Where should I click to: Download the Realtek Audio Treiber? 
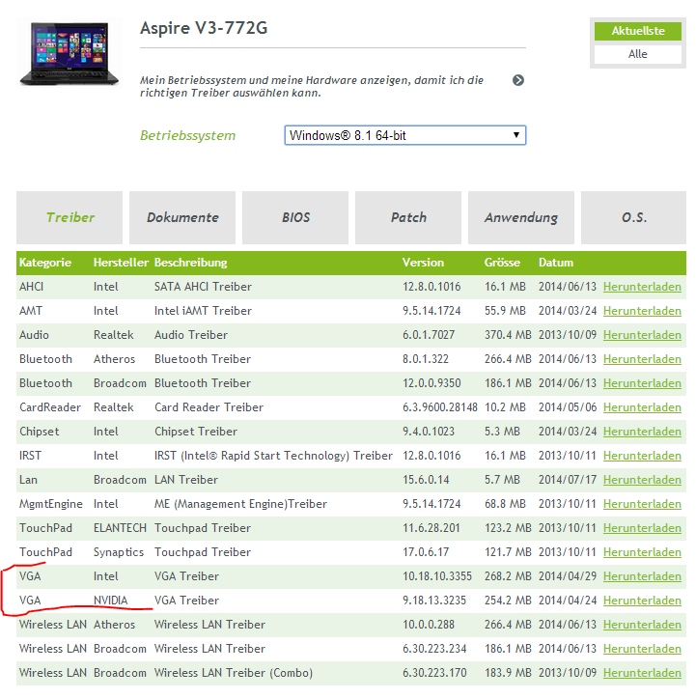pyautogui.click(x=642, y=335)
